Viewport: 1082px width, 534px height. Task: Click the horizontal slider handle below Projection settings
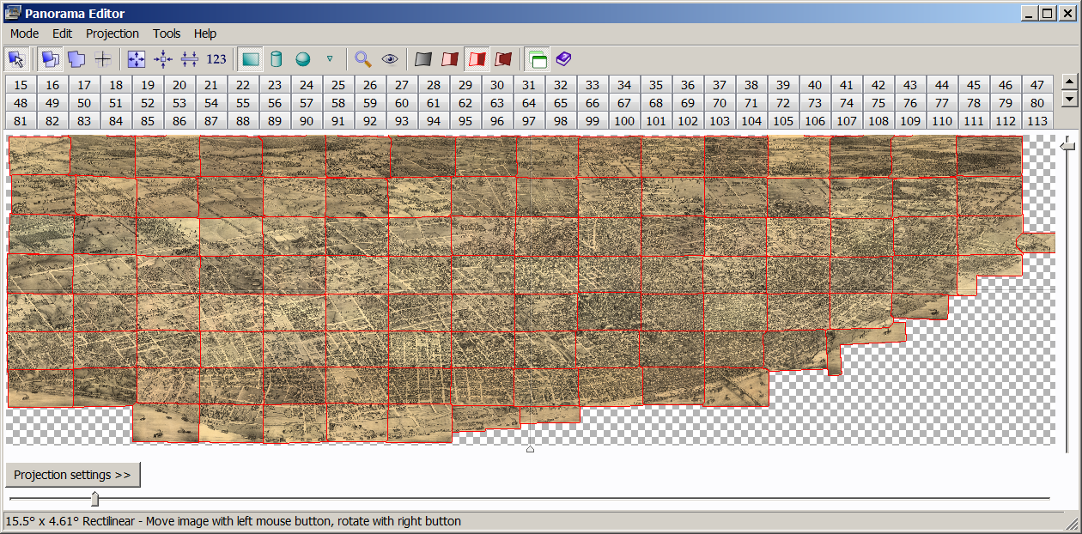94,499
